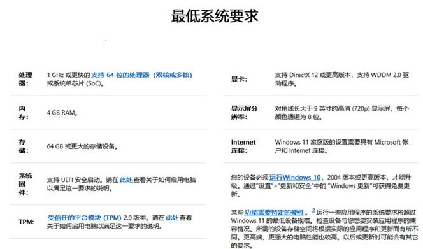This screenshot has width=423, height=249.
Task: Click the 存储 row label
Action: tap(23, 146)
